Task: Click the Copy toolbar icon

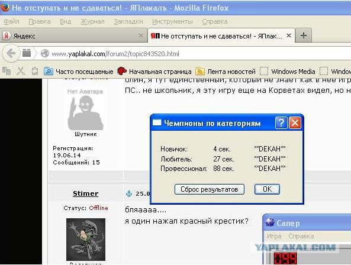Action: click(x=7, y=71)
